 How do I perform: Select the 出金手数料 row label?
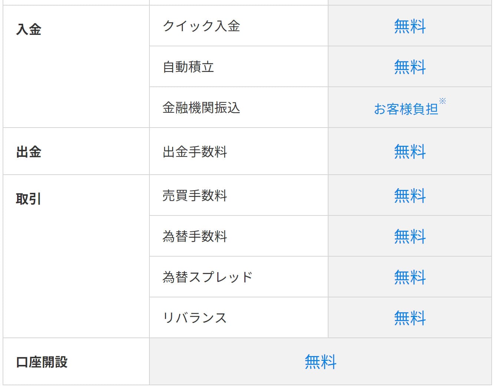pos(195,151)
